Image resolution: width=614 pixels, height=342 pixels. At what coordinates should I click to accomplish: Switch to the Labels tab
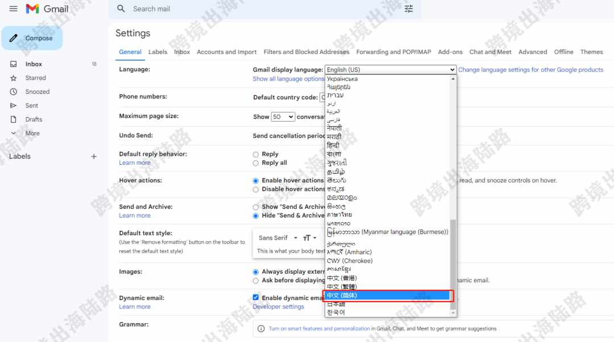point(158,52)
